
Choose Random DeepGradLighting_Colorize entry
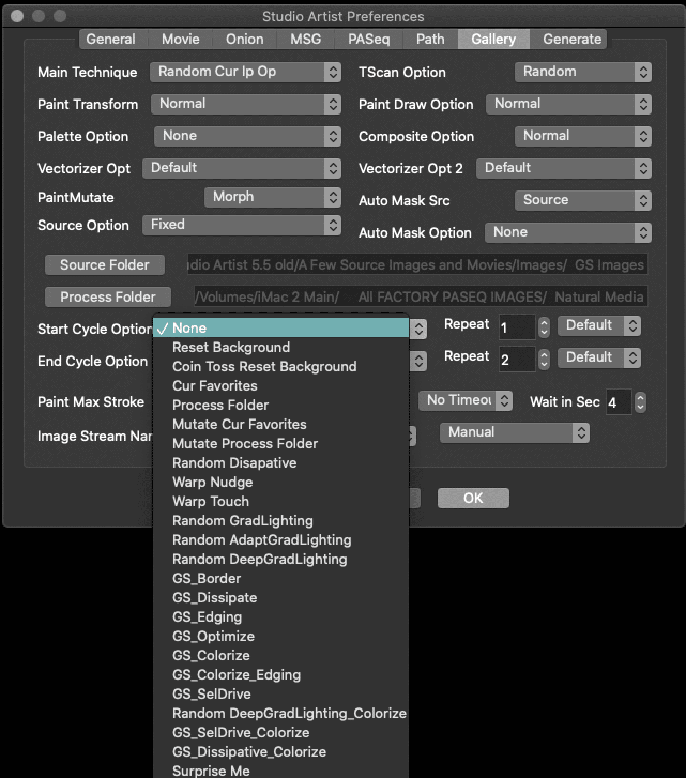point(281,713)
